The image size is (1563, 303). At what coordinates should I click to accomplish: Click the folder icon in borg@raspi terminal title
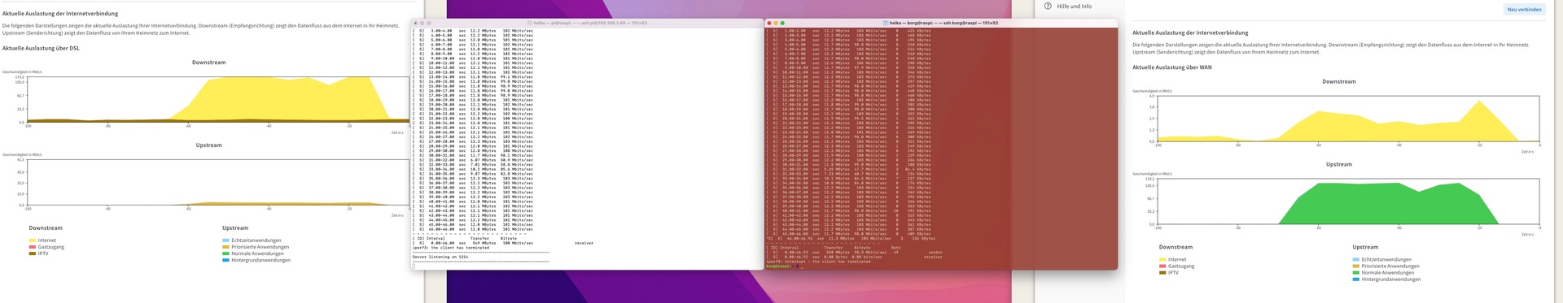tap(886, 23)
